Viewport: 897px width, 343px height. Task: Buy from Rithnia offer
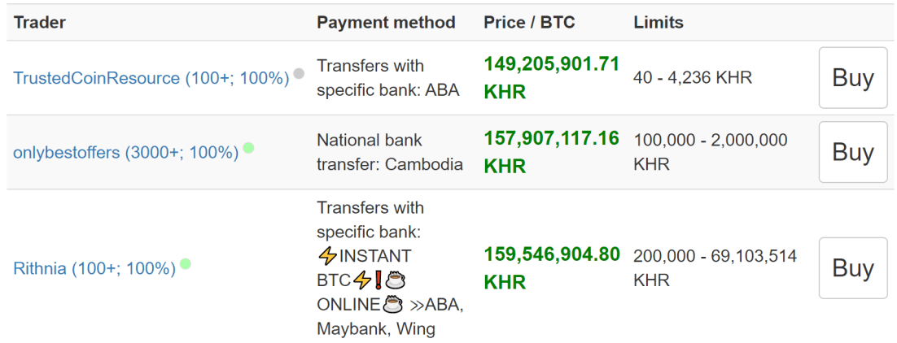click(x=853, y=268)
